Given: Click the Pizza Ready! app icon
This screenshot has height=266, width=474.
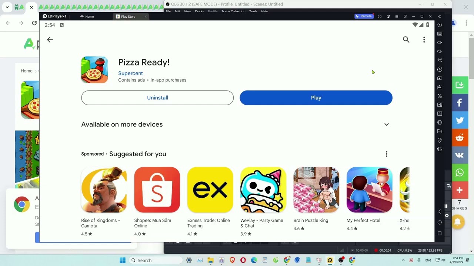Looking at the screenshot, I should [94, 70].
